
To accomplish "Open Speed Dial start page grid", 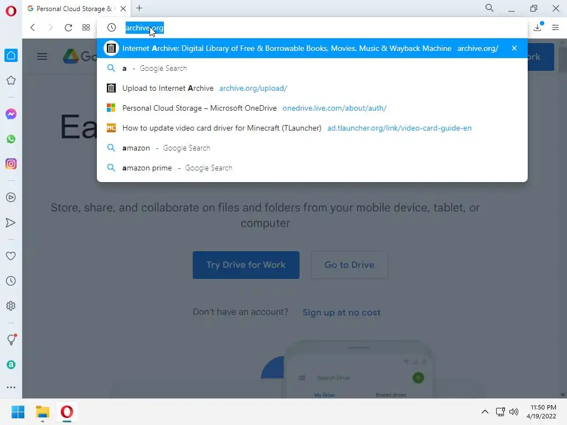I will [x=86, y=28].
